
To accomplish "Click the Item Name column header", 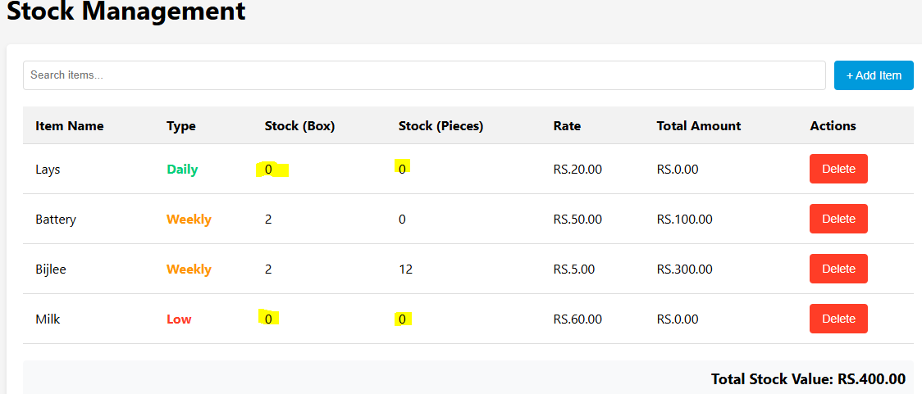I will tap(69, 126).
